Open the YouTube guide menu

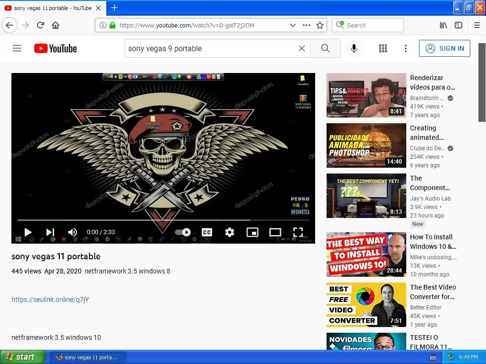(17, 48)
